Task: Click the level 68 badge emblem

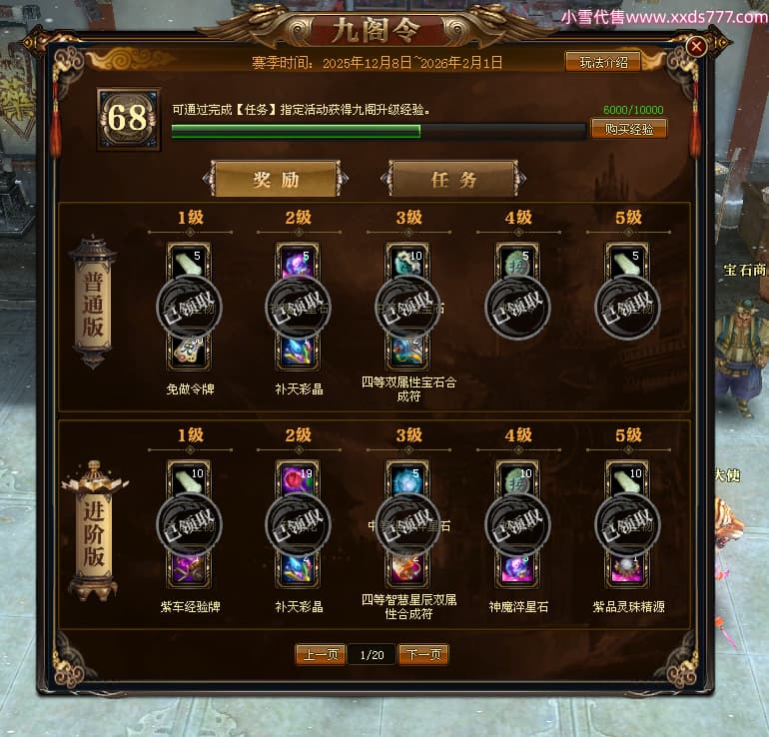Action: [128, 119]
